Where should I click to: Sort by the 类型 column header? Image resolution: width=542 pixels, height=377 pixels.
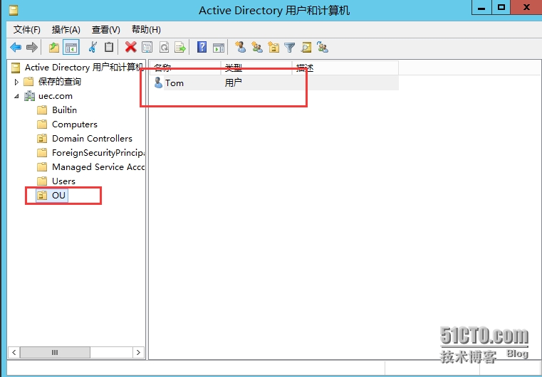(x=256, y=68)
